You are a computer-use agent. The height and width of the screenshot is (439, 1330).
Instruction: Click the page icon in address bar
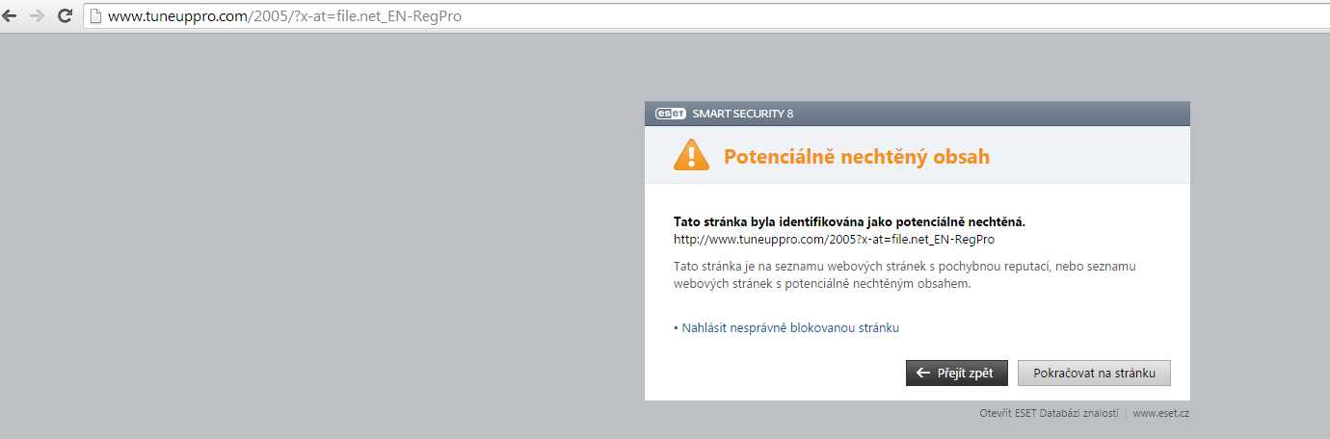[x=96, y=16]
